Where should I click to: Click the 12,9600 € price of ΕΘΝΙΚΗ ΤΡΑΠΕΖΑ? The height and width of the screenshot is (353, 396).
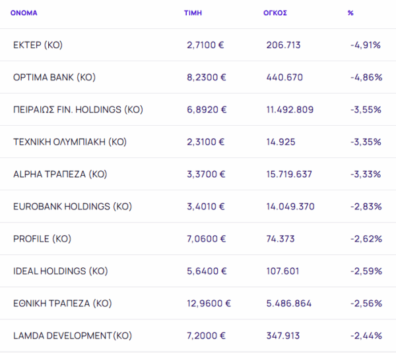point(209,303)
